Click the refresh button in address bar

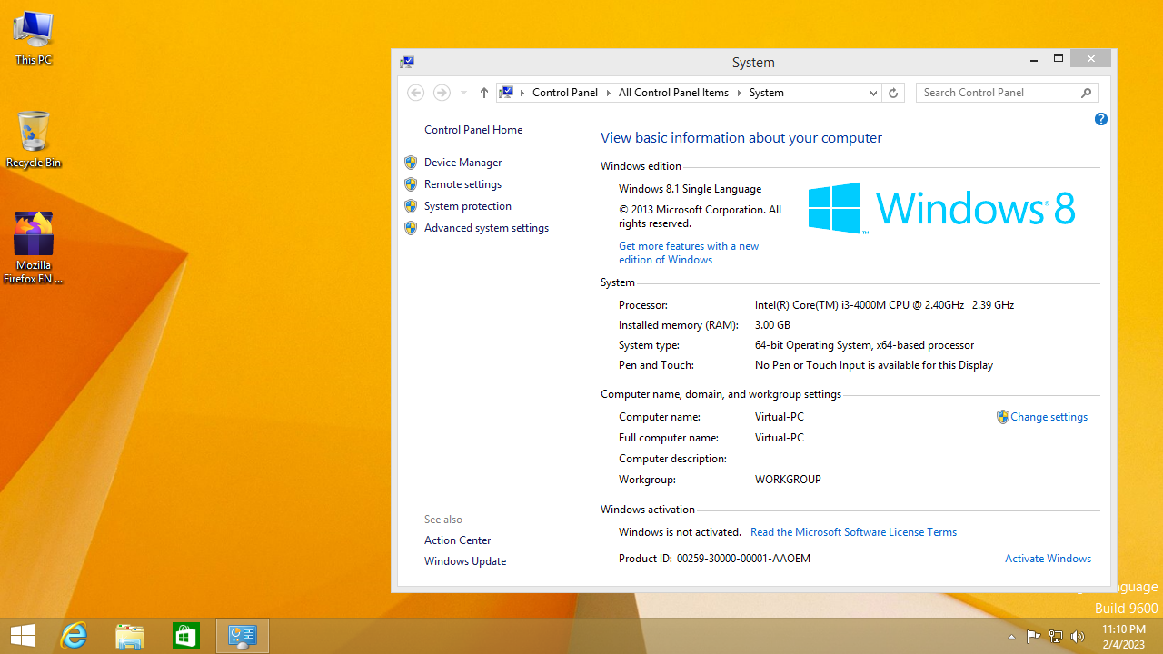tap(893, 93)
